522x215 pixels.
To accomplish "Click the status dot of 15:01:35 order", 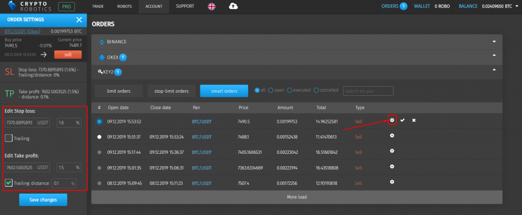I will tap(99, 168).
